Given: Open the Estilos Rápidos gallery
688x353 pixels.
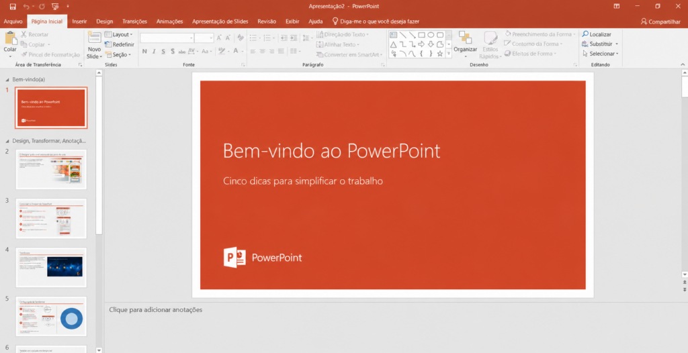Looking at the screenshot, I should (x=490, y=45).
